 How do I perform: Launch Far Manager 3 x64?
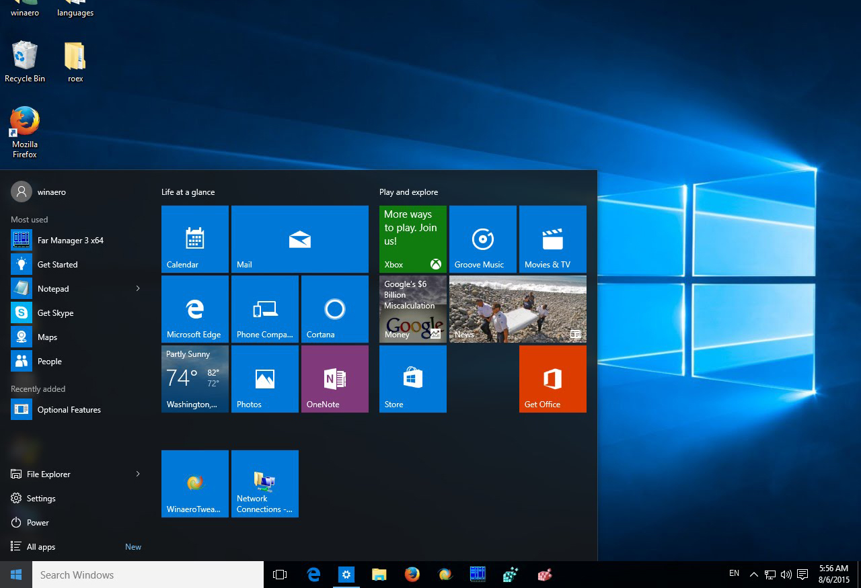pos(75,240)
